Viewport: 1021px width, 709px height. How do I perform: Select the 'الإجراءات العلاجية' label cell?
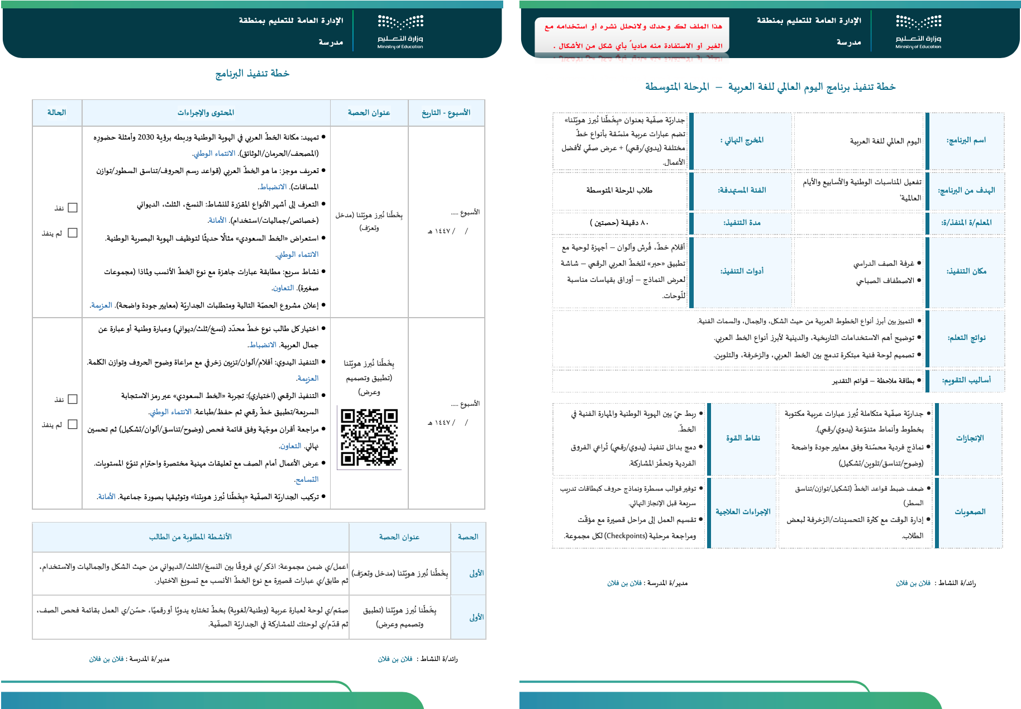click(743, 512)
